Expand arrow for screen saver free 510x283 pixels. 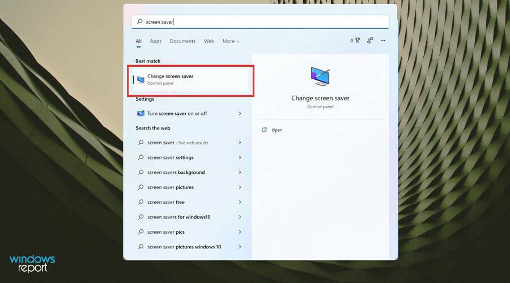tap(240, 202)
